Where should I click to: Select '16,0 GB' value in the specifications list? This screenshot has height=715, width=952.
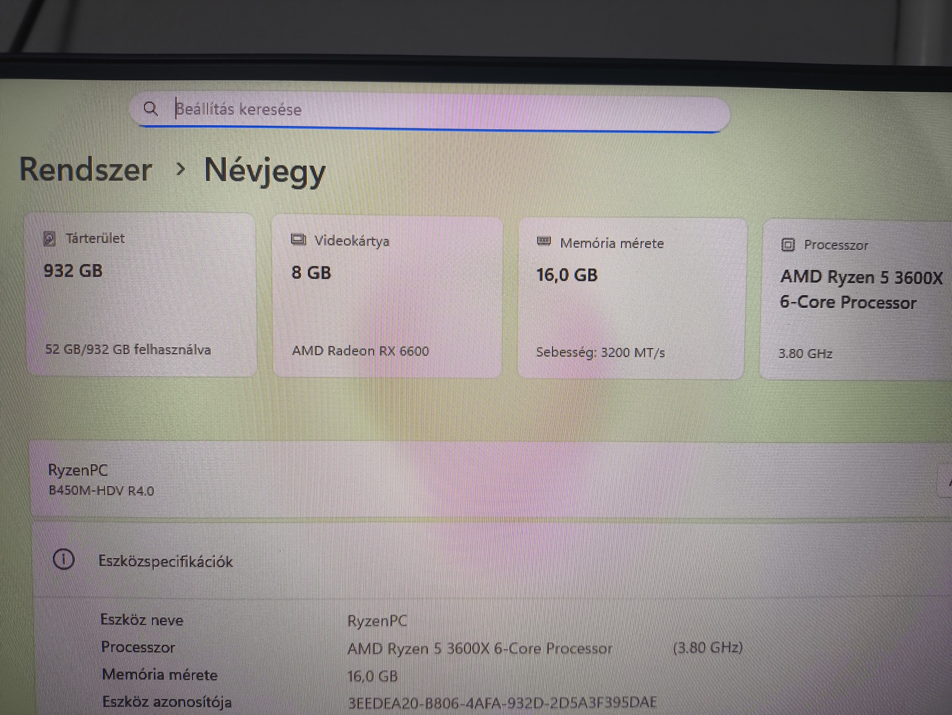pos(373,676)
